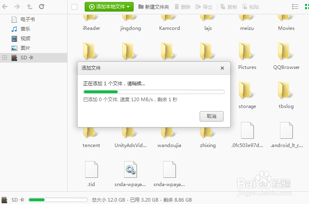This screenshot has width=309, height=204.
Task: Select the Pictures folder
Action: tap(247, 56)
